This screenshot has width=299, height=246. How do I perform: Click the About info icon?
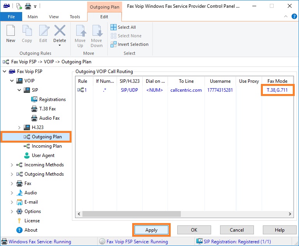[x=19, y=230]
